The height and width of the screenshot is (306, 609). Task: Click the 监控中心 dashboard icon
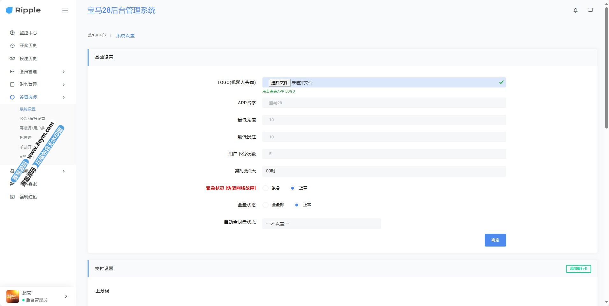[12, 33]
